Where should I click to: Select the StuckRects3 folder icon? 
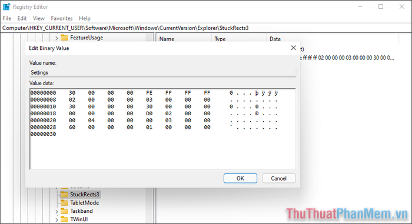coord(64,195)
